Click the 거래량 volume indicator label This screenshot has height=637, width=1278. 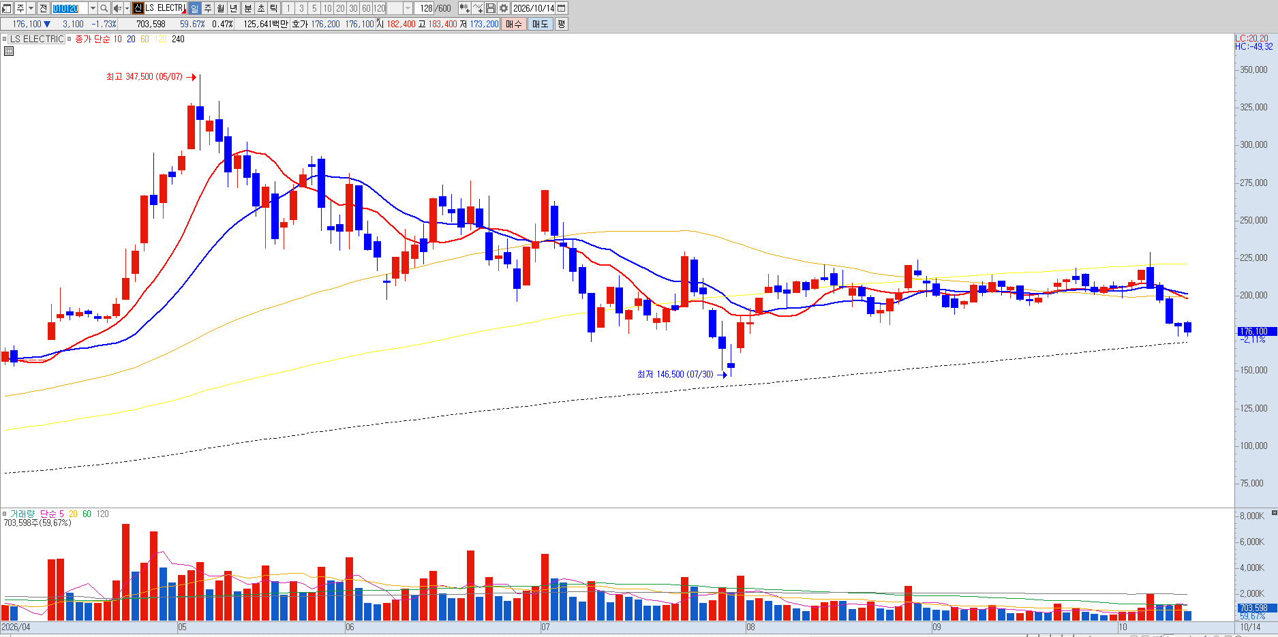(22, 514)
